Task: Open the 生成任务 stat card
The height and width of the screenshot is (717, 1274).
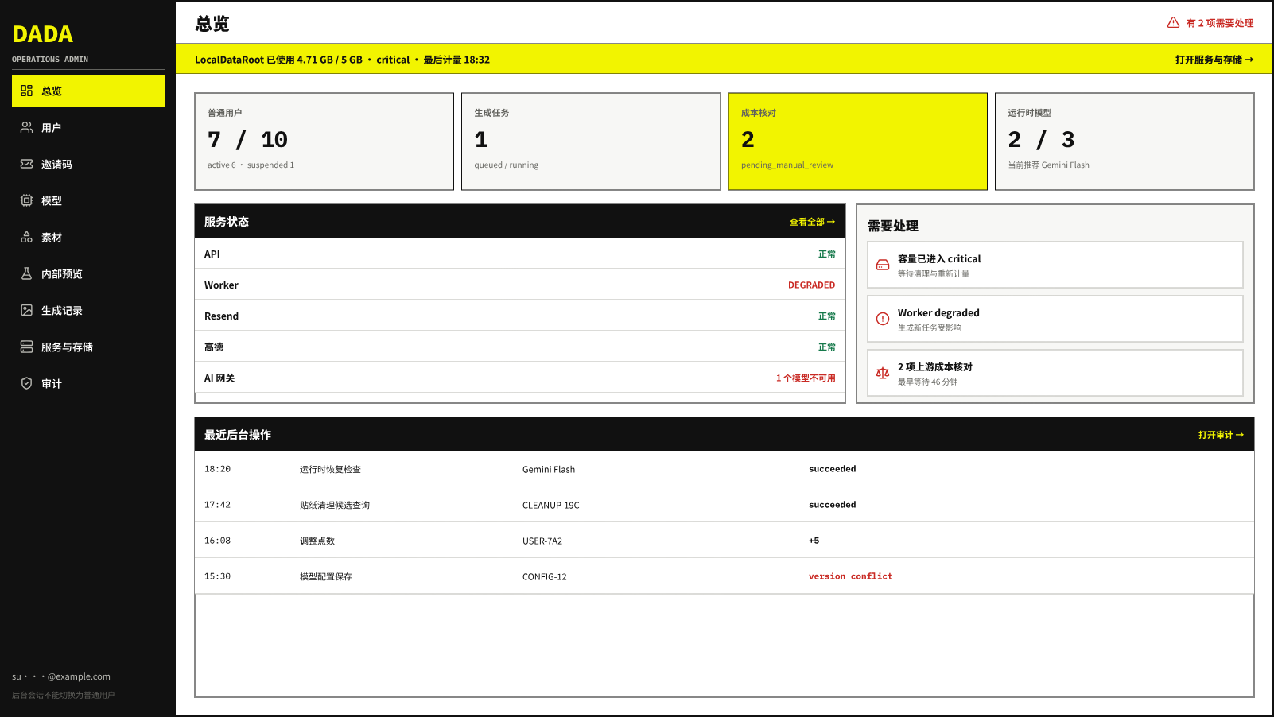Action: coord(591,141)
